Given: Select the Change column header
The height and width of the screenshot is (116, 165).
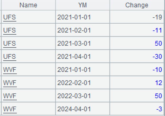Looking at the screenshot, I should click(x=137, y=5).
